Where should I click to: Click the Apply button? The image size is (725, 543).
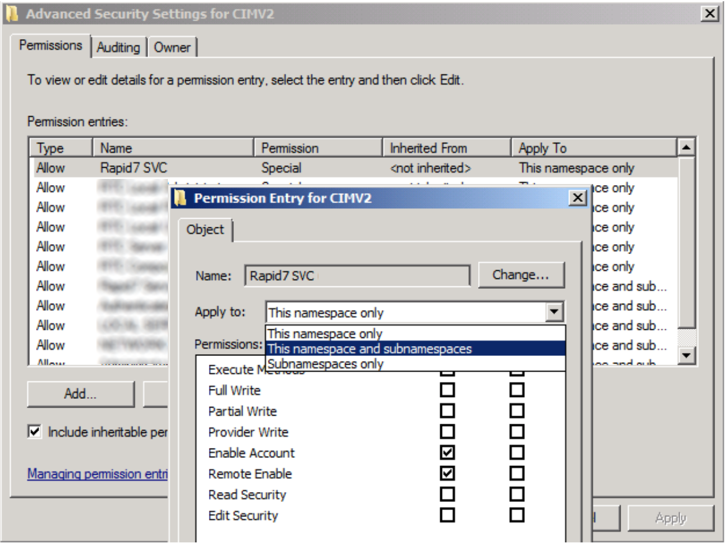click(x=670, y=518)
